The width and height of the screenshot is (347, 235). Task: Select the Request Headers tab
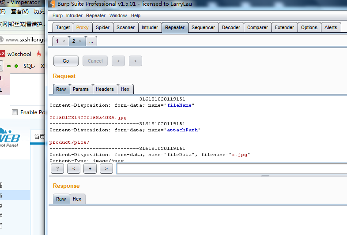point(105,89)
